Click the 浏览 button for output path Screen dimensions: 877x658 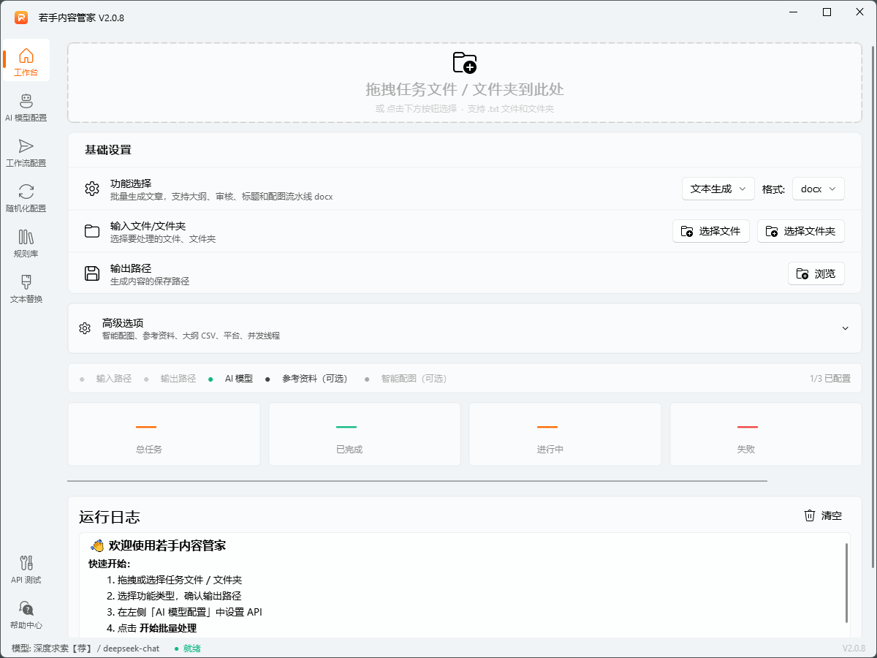[816, 273]
